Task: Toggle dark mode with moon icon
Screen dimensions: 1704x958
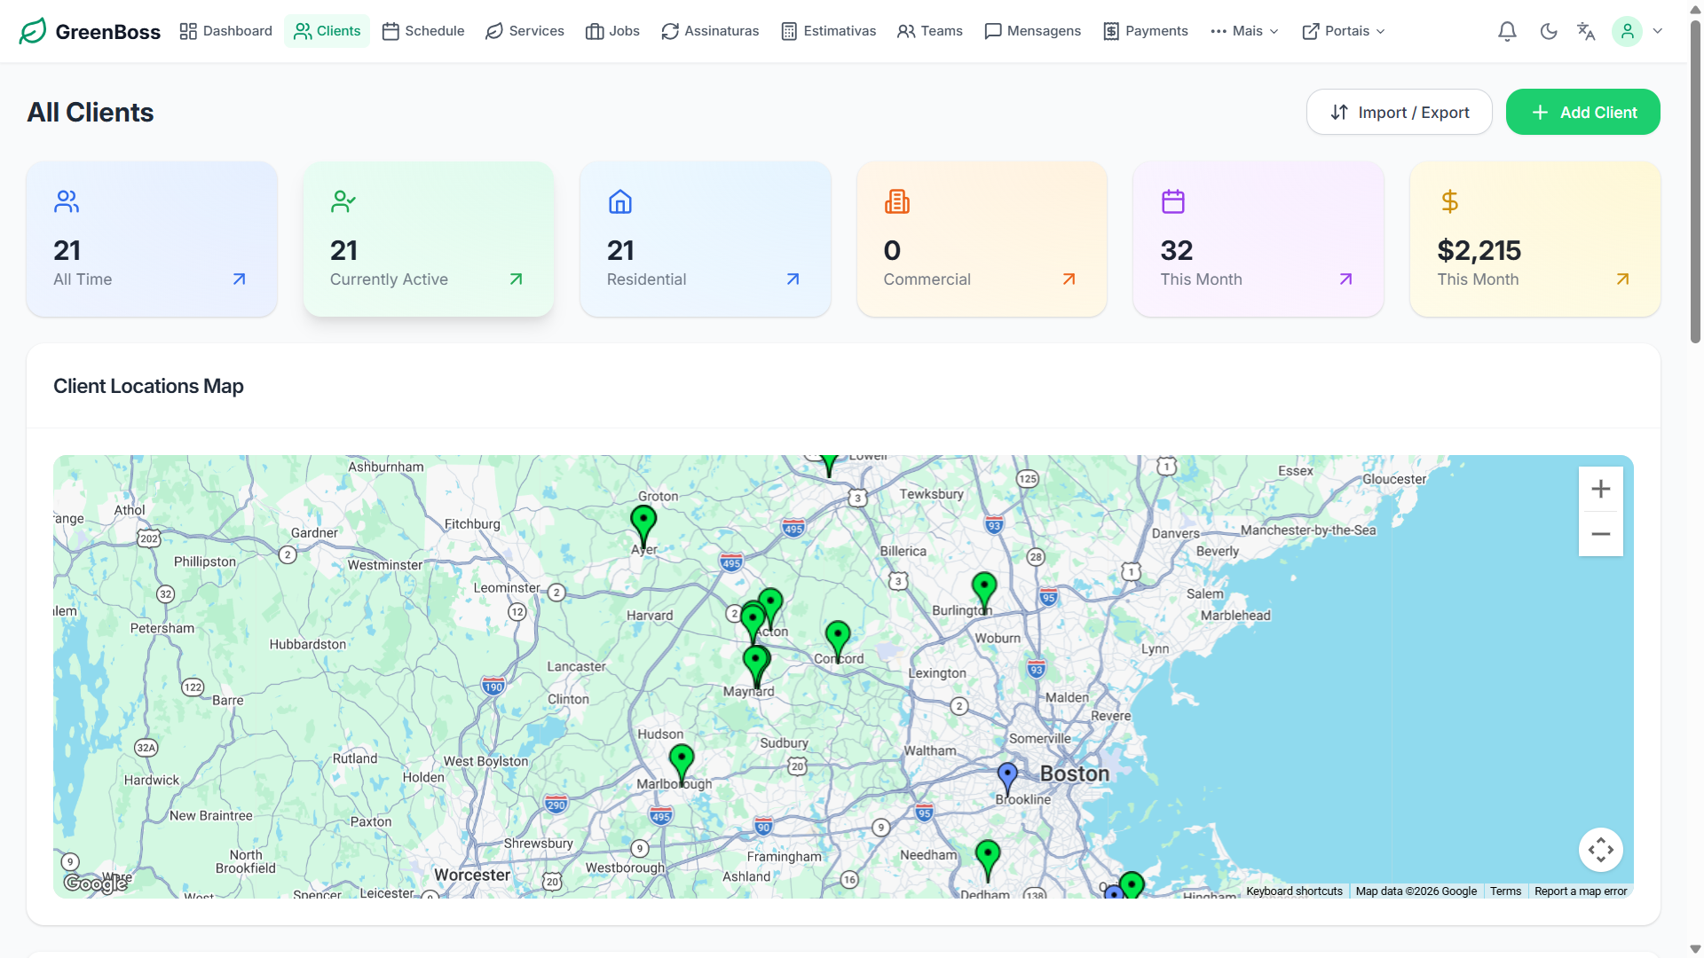Action: click(1549, 32)
